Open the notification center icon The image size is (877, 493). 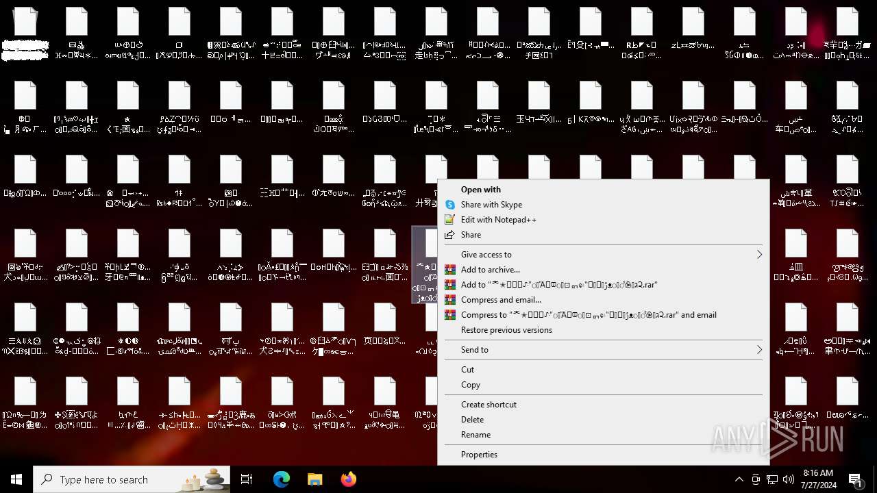856,479
